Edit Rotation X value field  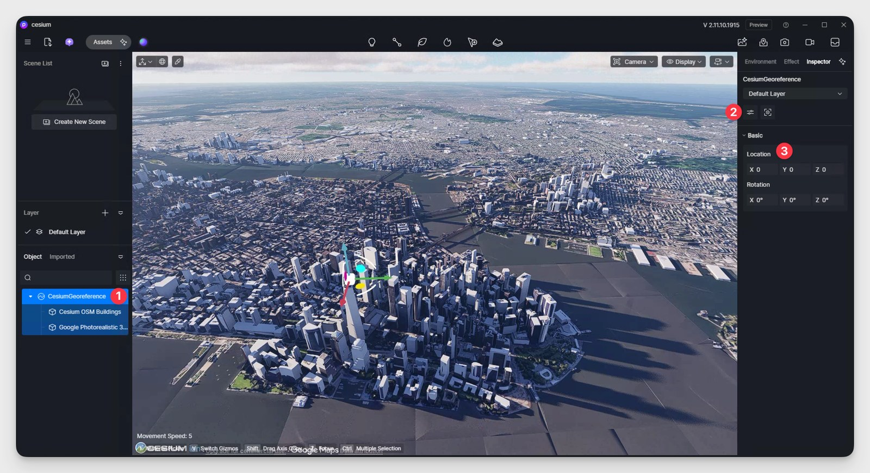[761, 200]
